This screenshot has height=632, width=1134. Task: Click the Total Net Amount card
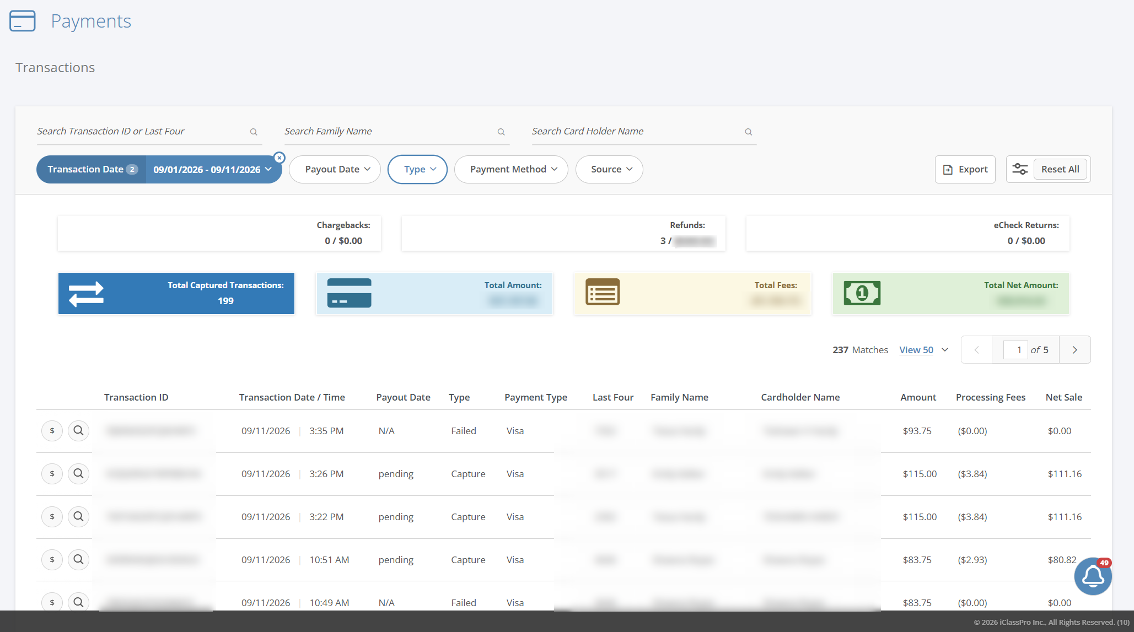pos(950,293)
